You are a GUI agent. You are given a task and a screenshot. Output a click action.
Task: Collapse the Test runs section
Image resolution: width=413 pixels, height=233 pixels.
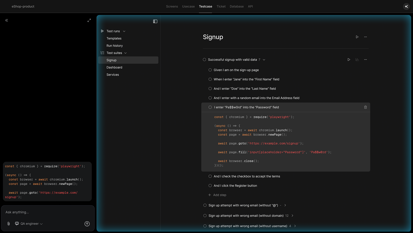coord(124,31)
